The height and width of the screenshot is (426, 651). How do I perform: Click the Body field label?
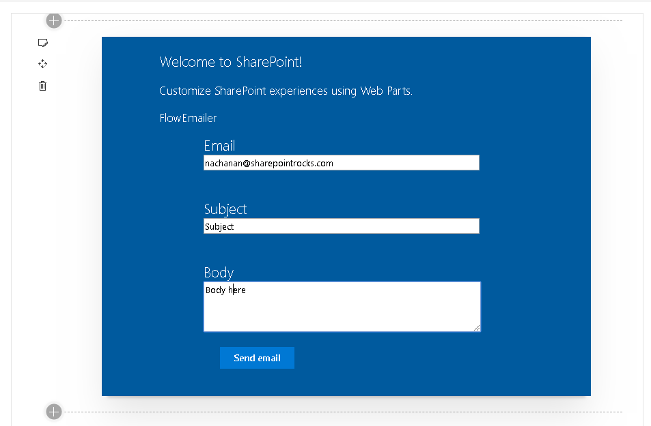tap(219, 273)
